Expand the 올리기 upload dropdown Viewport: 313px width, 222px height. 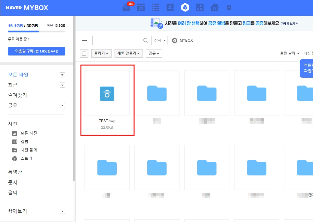[x=101, y=53]
